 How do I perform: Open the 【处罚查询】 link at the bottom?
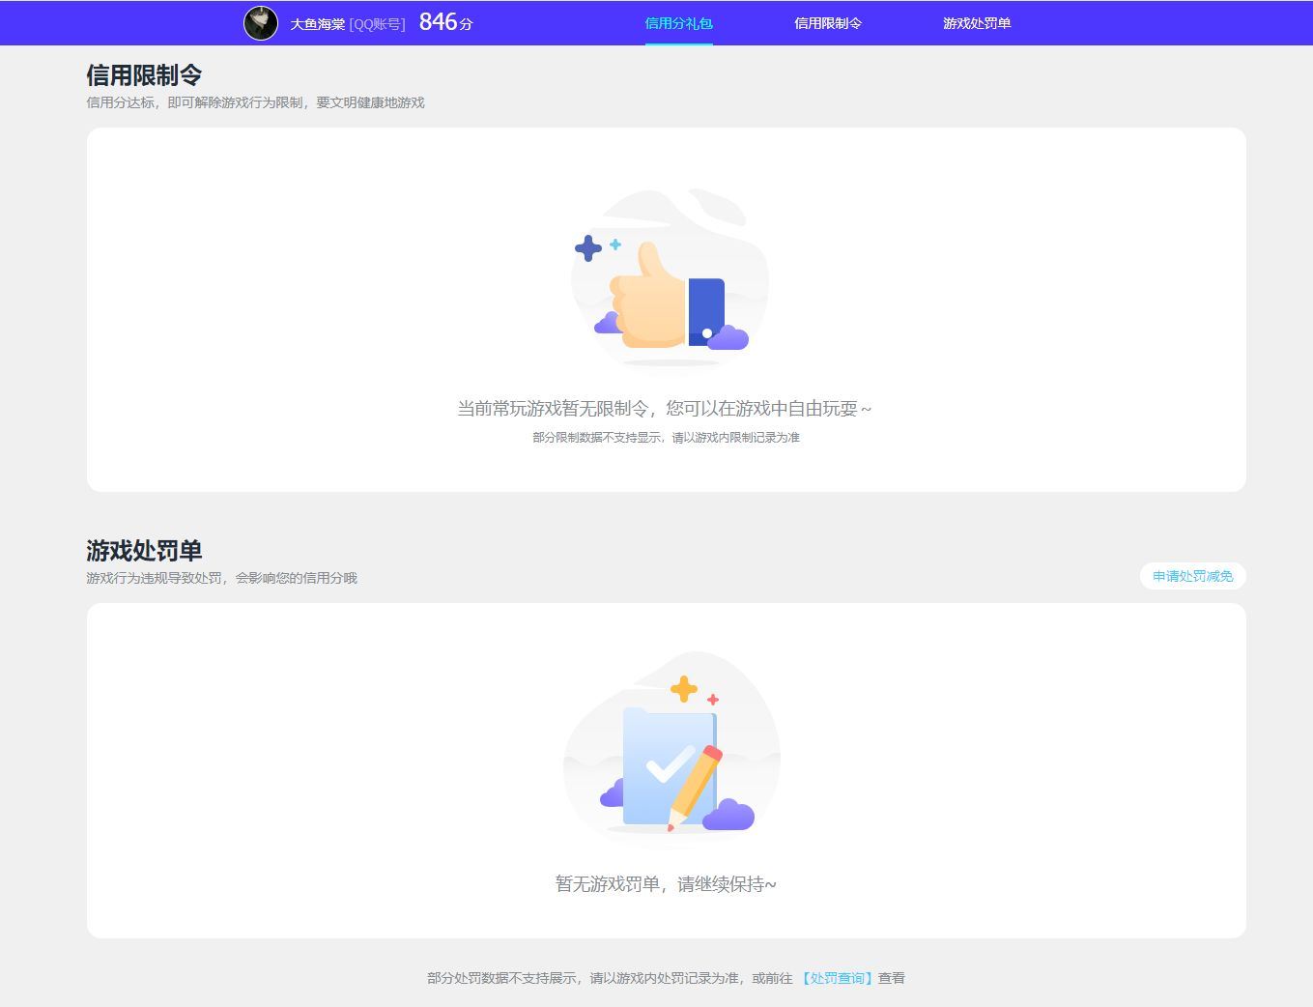(838, 978)
